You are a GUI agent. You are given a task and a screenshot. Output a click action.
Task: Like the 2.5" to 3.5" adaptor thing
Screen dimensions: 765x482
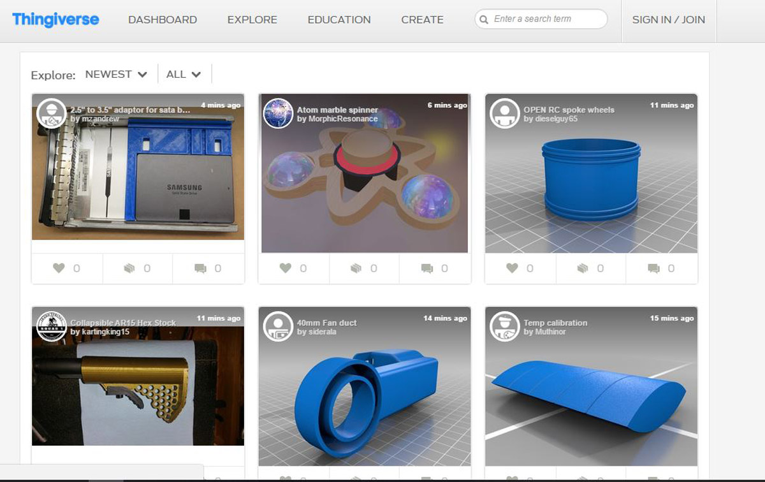(x=59, y=268)
